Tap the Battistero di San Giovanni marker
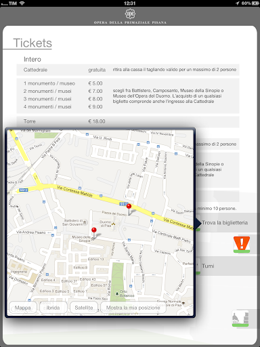 (x=85, y=222)
